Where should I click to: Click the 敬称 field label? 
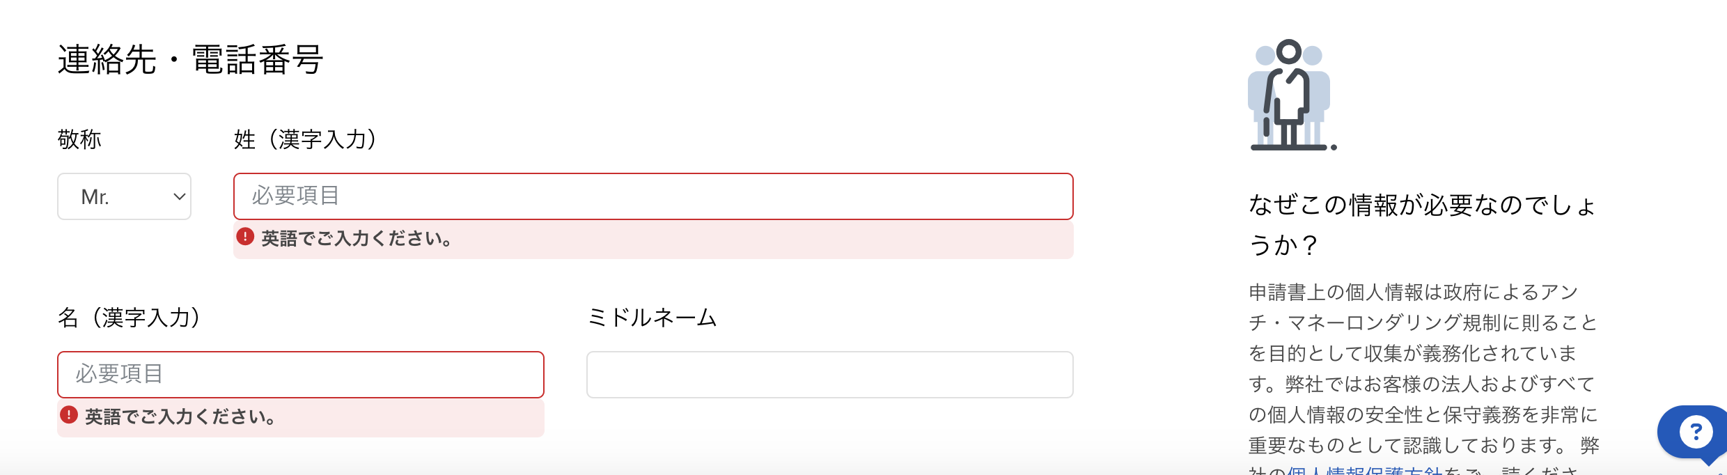pyautogui.click(x=79, y=139)
